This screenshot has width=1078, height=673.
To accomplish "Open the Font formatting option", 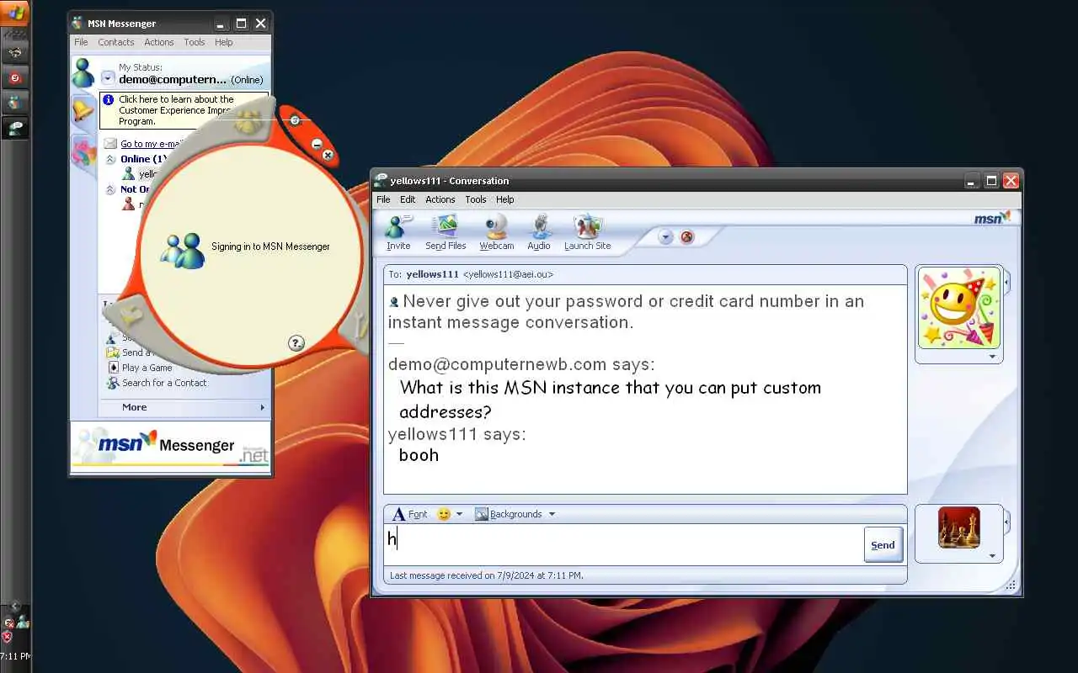I will (410, 514).
